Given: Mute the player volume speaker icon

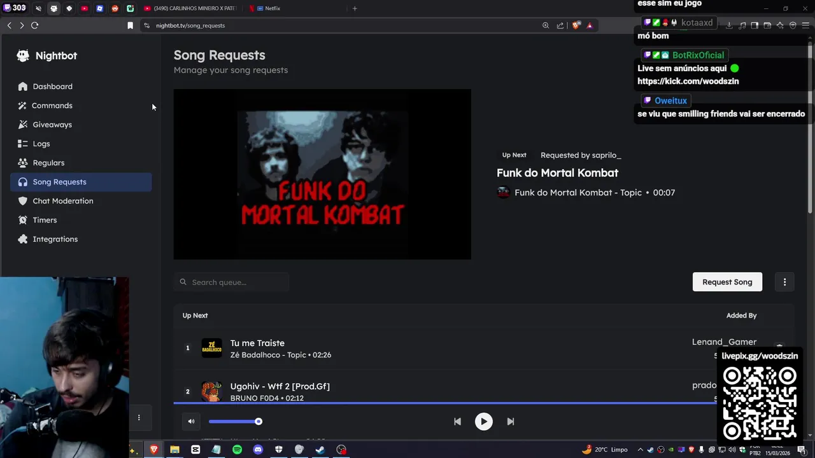Looking at the screenshot, I should [191, 421].
